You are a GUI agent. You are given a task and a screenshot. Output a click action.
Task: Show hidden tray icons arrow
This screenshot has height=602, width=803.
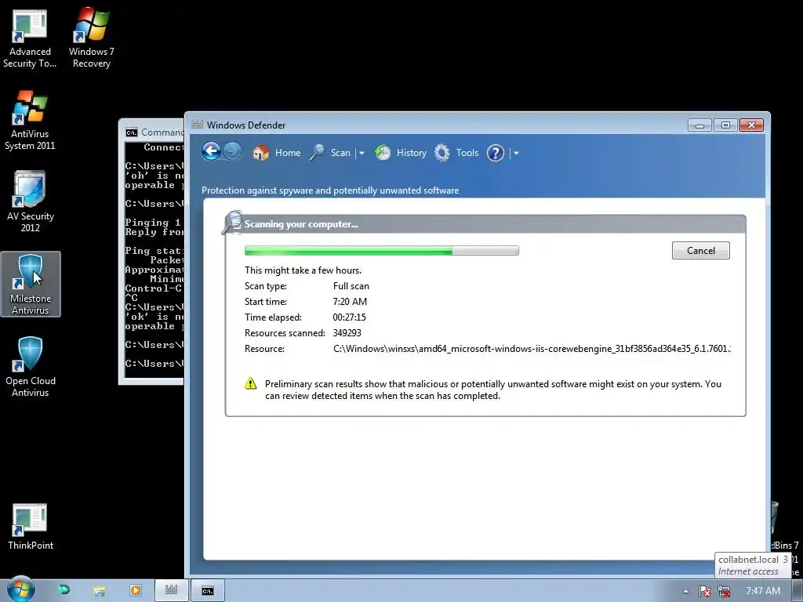tap(685, 591)
